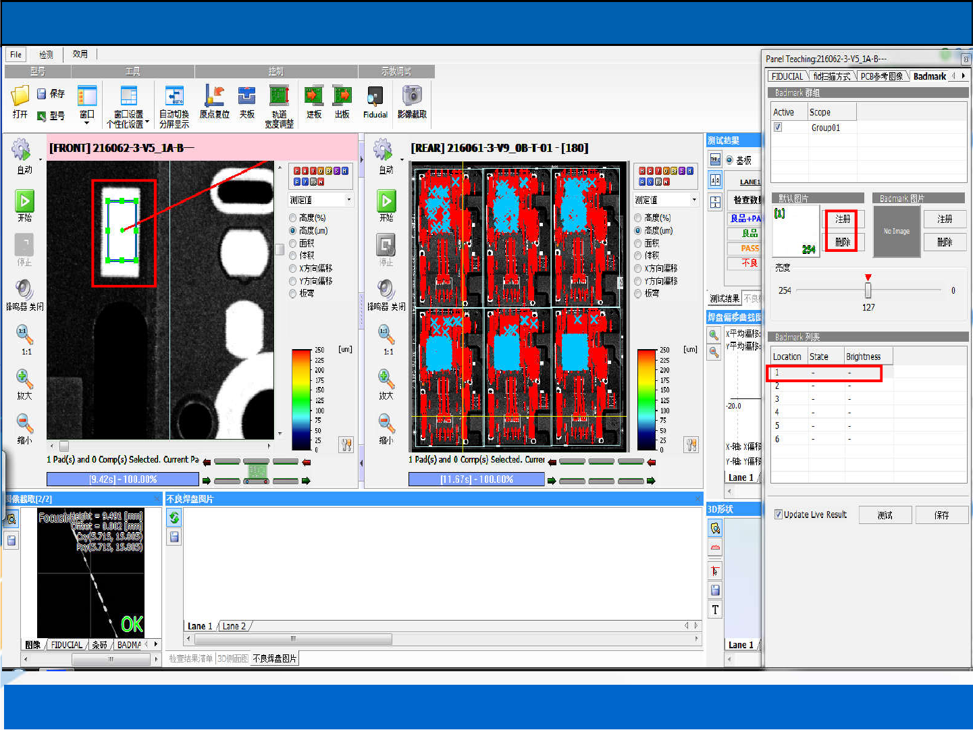Image resolution: width=973 pixels, height=730 pixels.
Task: Open the 测定值 dropdown in FRONT panel
Action: (348, 200)
